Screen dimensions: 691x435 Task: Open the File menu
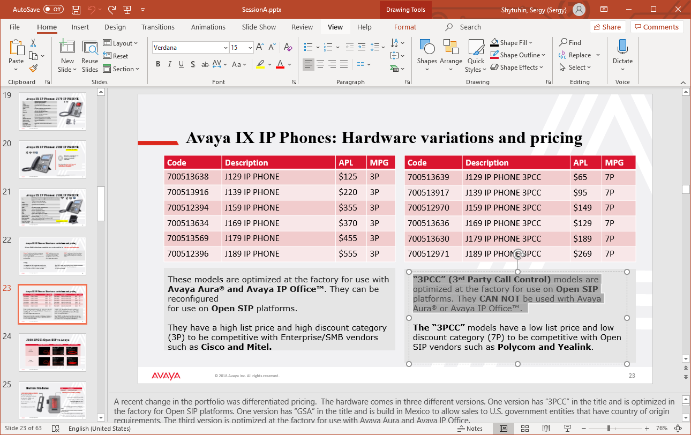pos(14,27)
